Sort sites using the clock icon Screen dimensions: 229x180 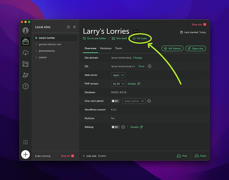tap(68, 27)
